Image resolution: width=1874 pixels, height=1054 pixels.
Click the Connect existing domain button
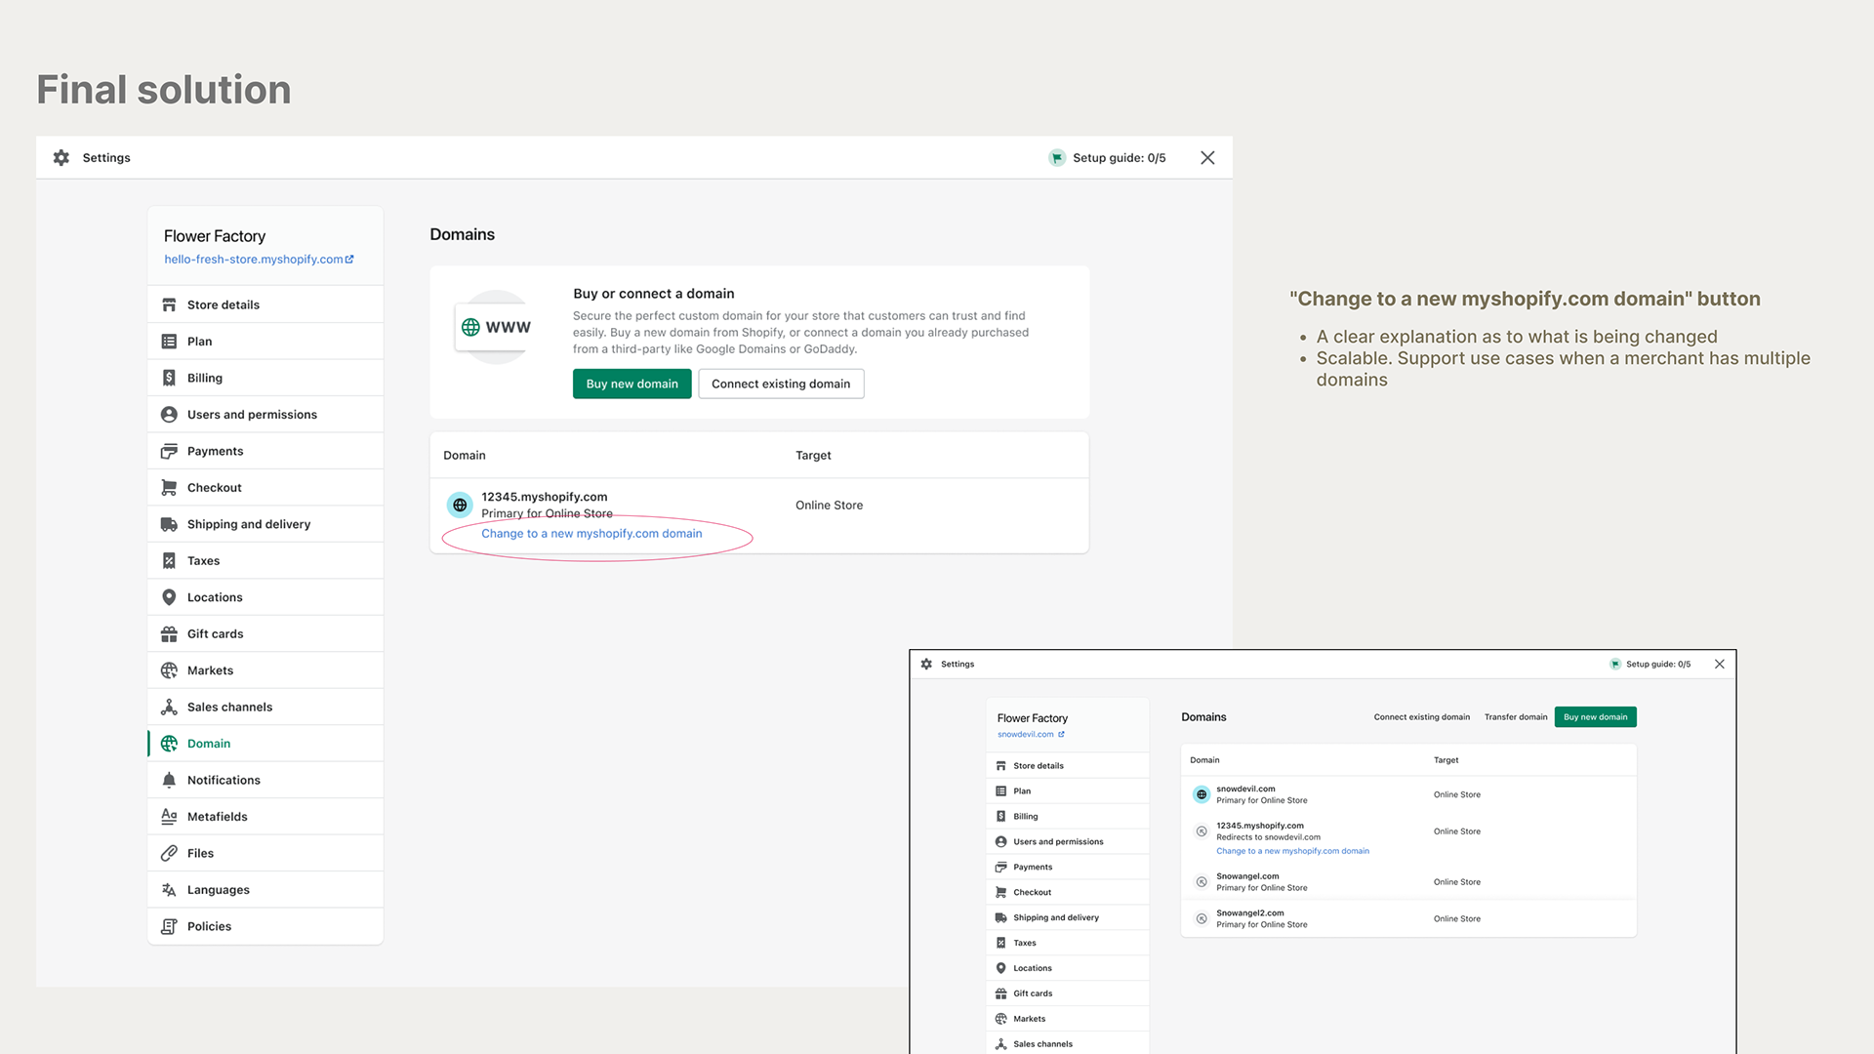point(780,384)
